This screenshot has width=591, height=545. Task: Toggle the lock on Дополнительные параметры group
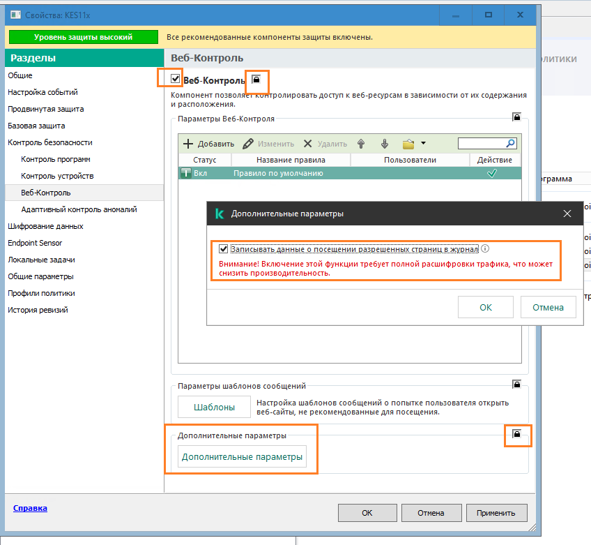[516, 433]
